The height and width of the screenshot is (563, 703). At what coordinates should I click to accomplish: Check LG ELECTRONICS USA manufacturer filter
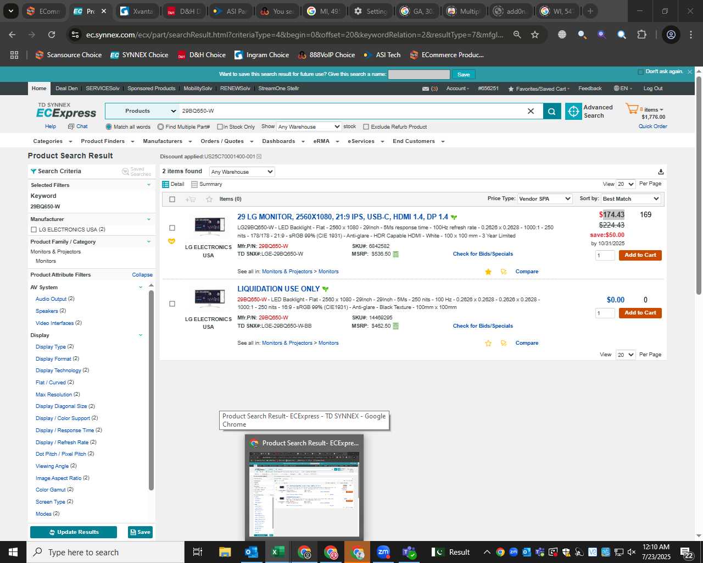point(34,230)
